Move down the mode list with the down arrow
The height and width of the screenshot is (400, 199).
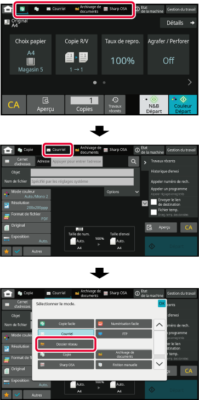(x=160, y=364)
